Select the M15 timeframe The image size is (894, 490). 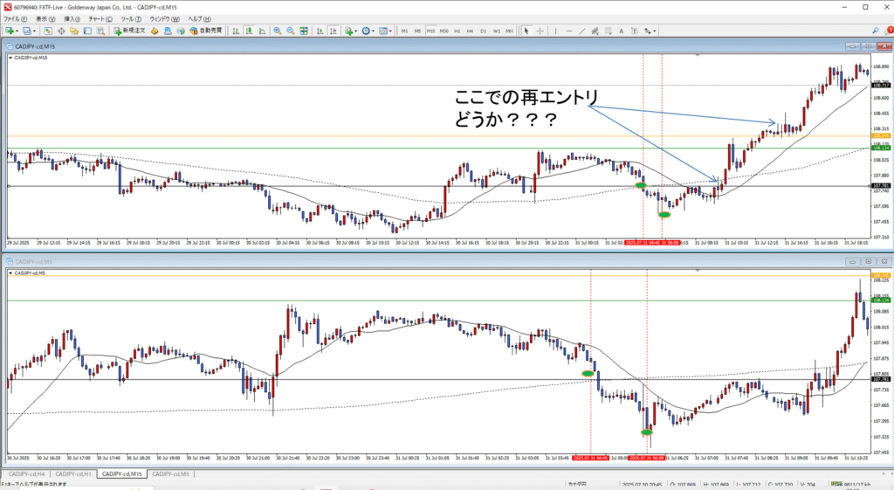click(430, 31)
